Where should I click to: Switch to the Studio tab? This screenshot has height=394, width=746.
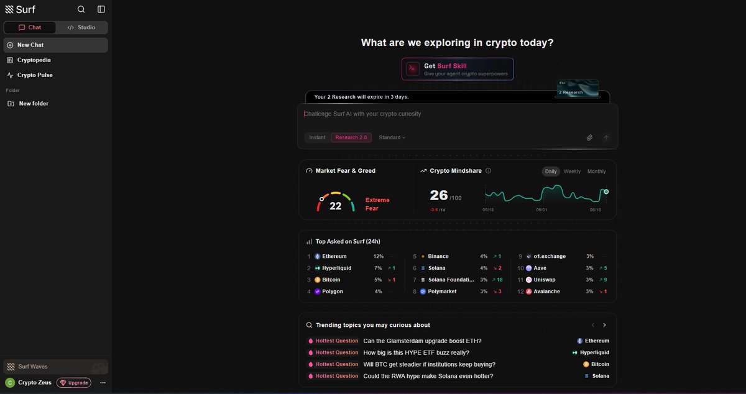click(81, 27)
